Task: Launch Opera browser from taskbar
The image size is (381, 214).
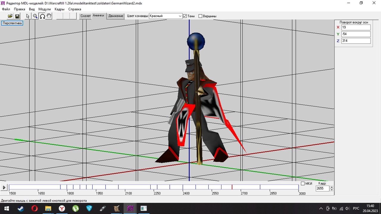Action: click(x=35, y=208)
